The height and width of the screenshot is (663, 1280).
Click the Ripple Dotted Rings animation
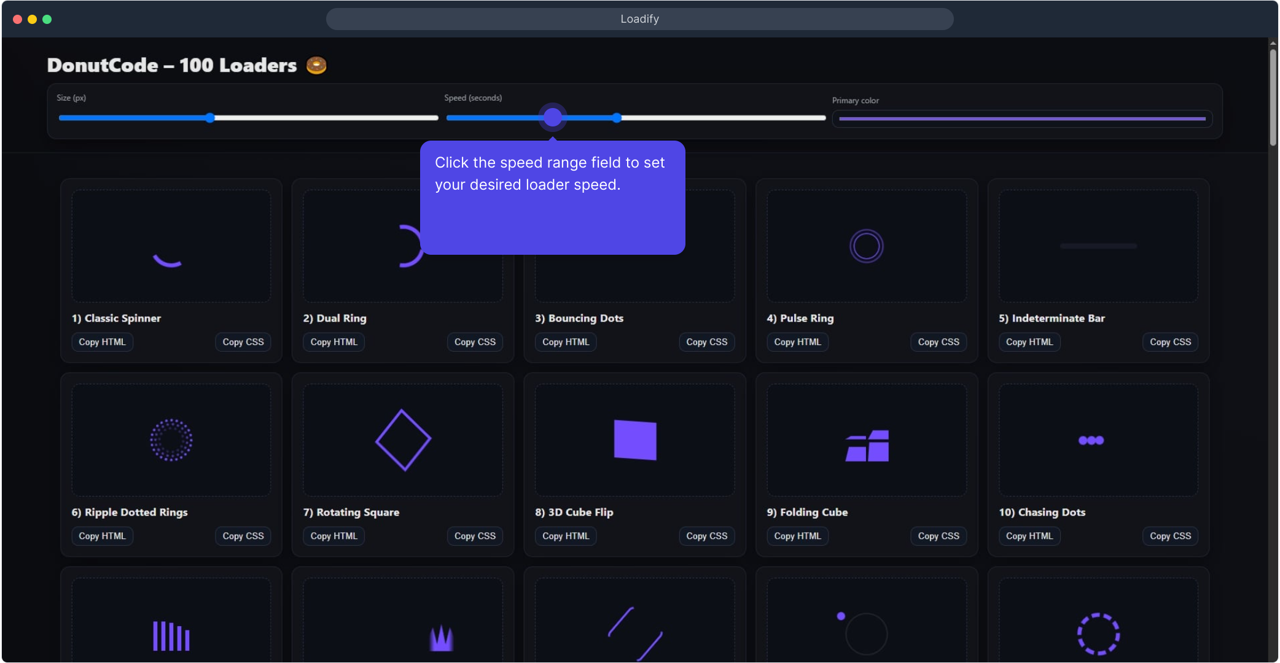(171, 440)
